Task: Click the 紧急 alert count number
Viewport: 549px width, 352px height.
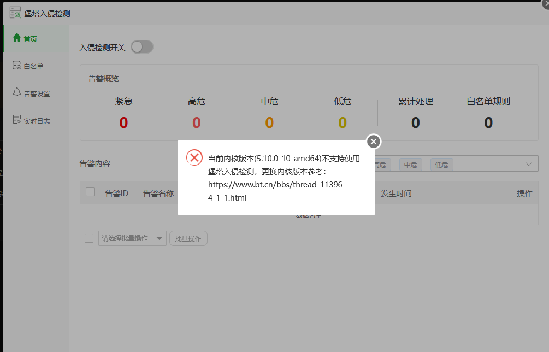Action: pyautogui.click(x=123, y=122)
